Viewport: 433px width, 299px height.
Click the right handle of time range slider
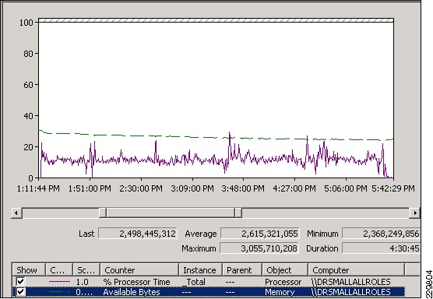click(x=238, y=213)
